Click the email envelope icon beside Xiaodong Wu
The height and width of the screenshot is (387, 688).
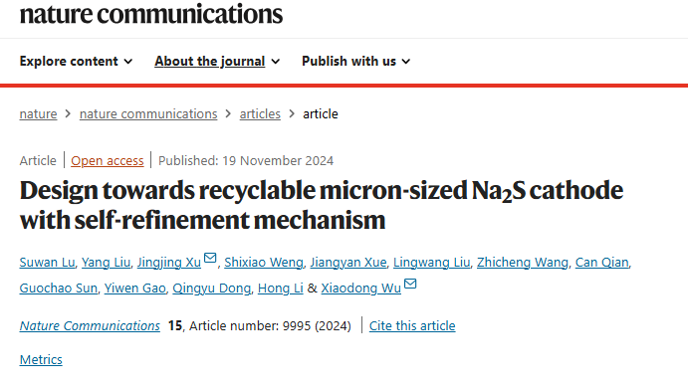tap(410, 284)
